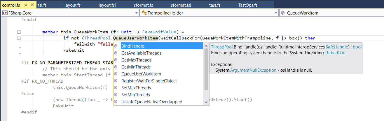Switch to the fsi.fs tab
The image size is (384, 121).
(x=42, y=5)
